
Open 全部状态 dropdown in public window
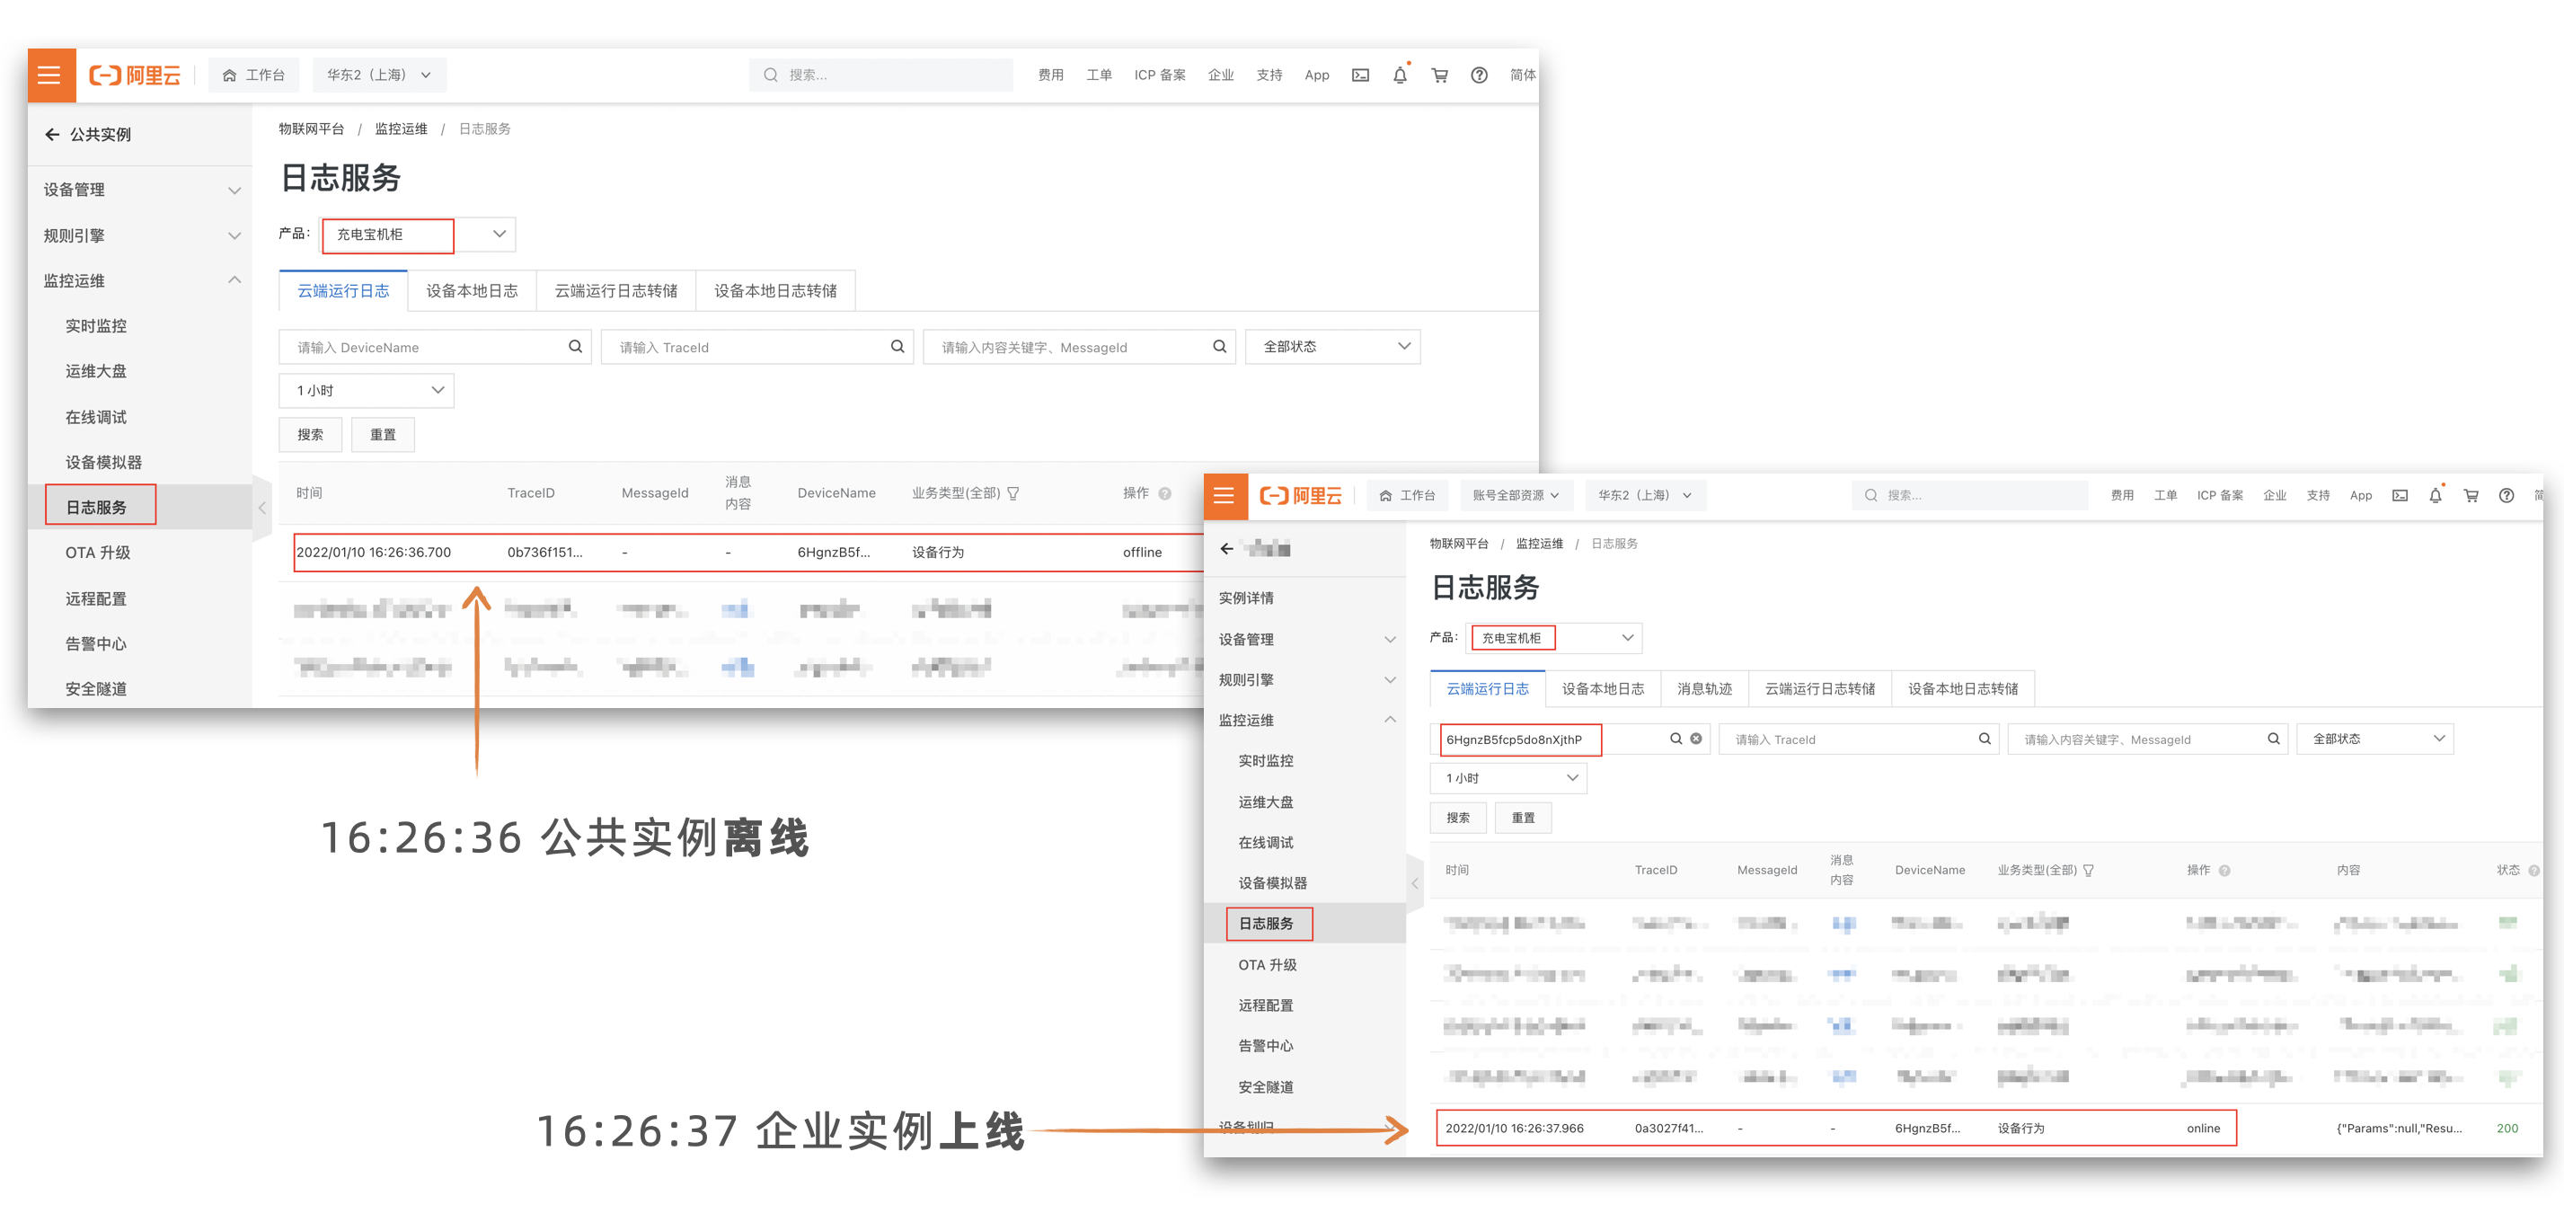1333,346
